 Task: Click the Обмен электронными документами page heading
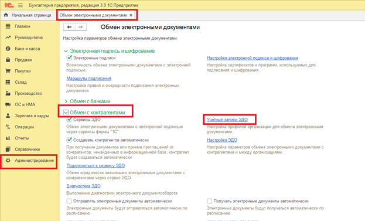click(150, 27)
